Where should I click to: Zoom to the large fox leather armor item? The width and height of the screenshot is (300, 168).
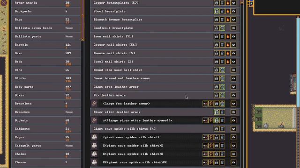click(x=205, y=104)
